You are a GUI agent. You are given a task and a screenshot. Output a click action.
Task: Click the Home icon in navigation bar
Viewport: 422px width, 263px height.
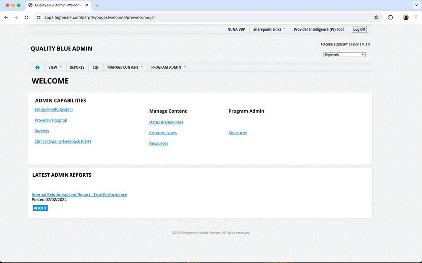click(x=37, y=67)
